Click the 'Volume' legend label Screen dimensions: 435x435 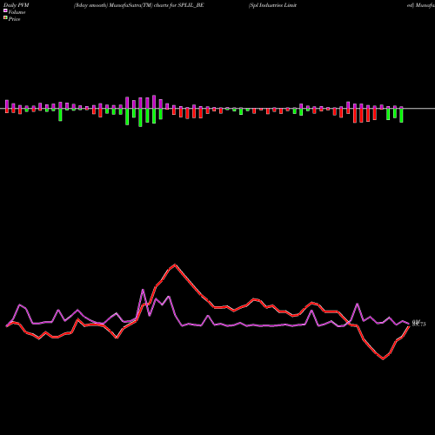coord(17,12)
